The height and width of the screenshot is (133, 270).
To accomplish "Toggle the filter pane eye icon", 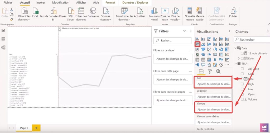I will point(184,31).
